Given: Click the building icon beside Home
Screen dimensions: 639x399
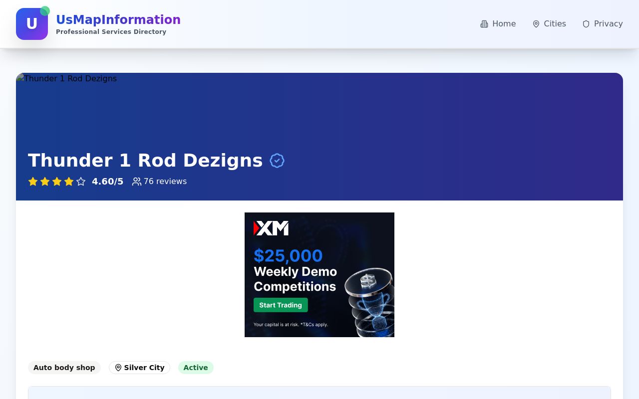Looking at the screenshot, I should (x=484, y=24).
